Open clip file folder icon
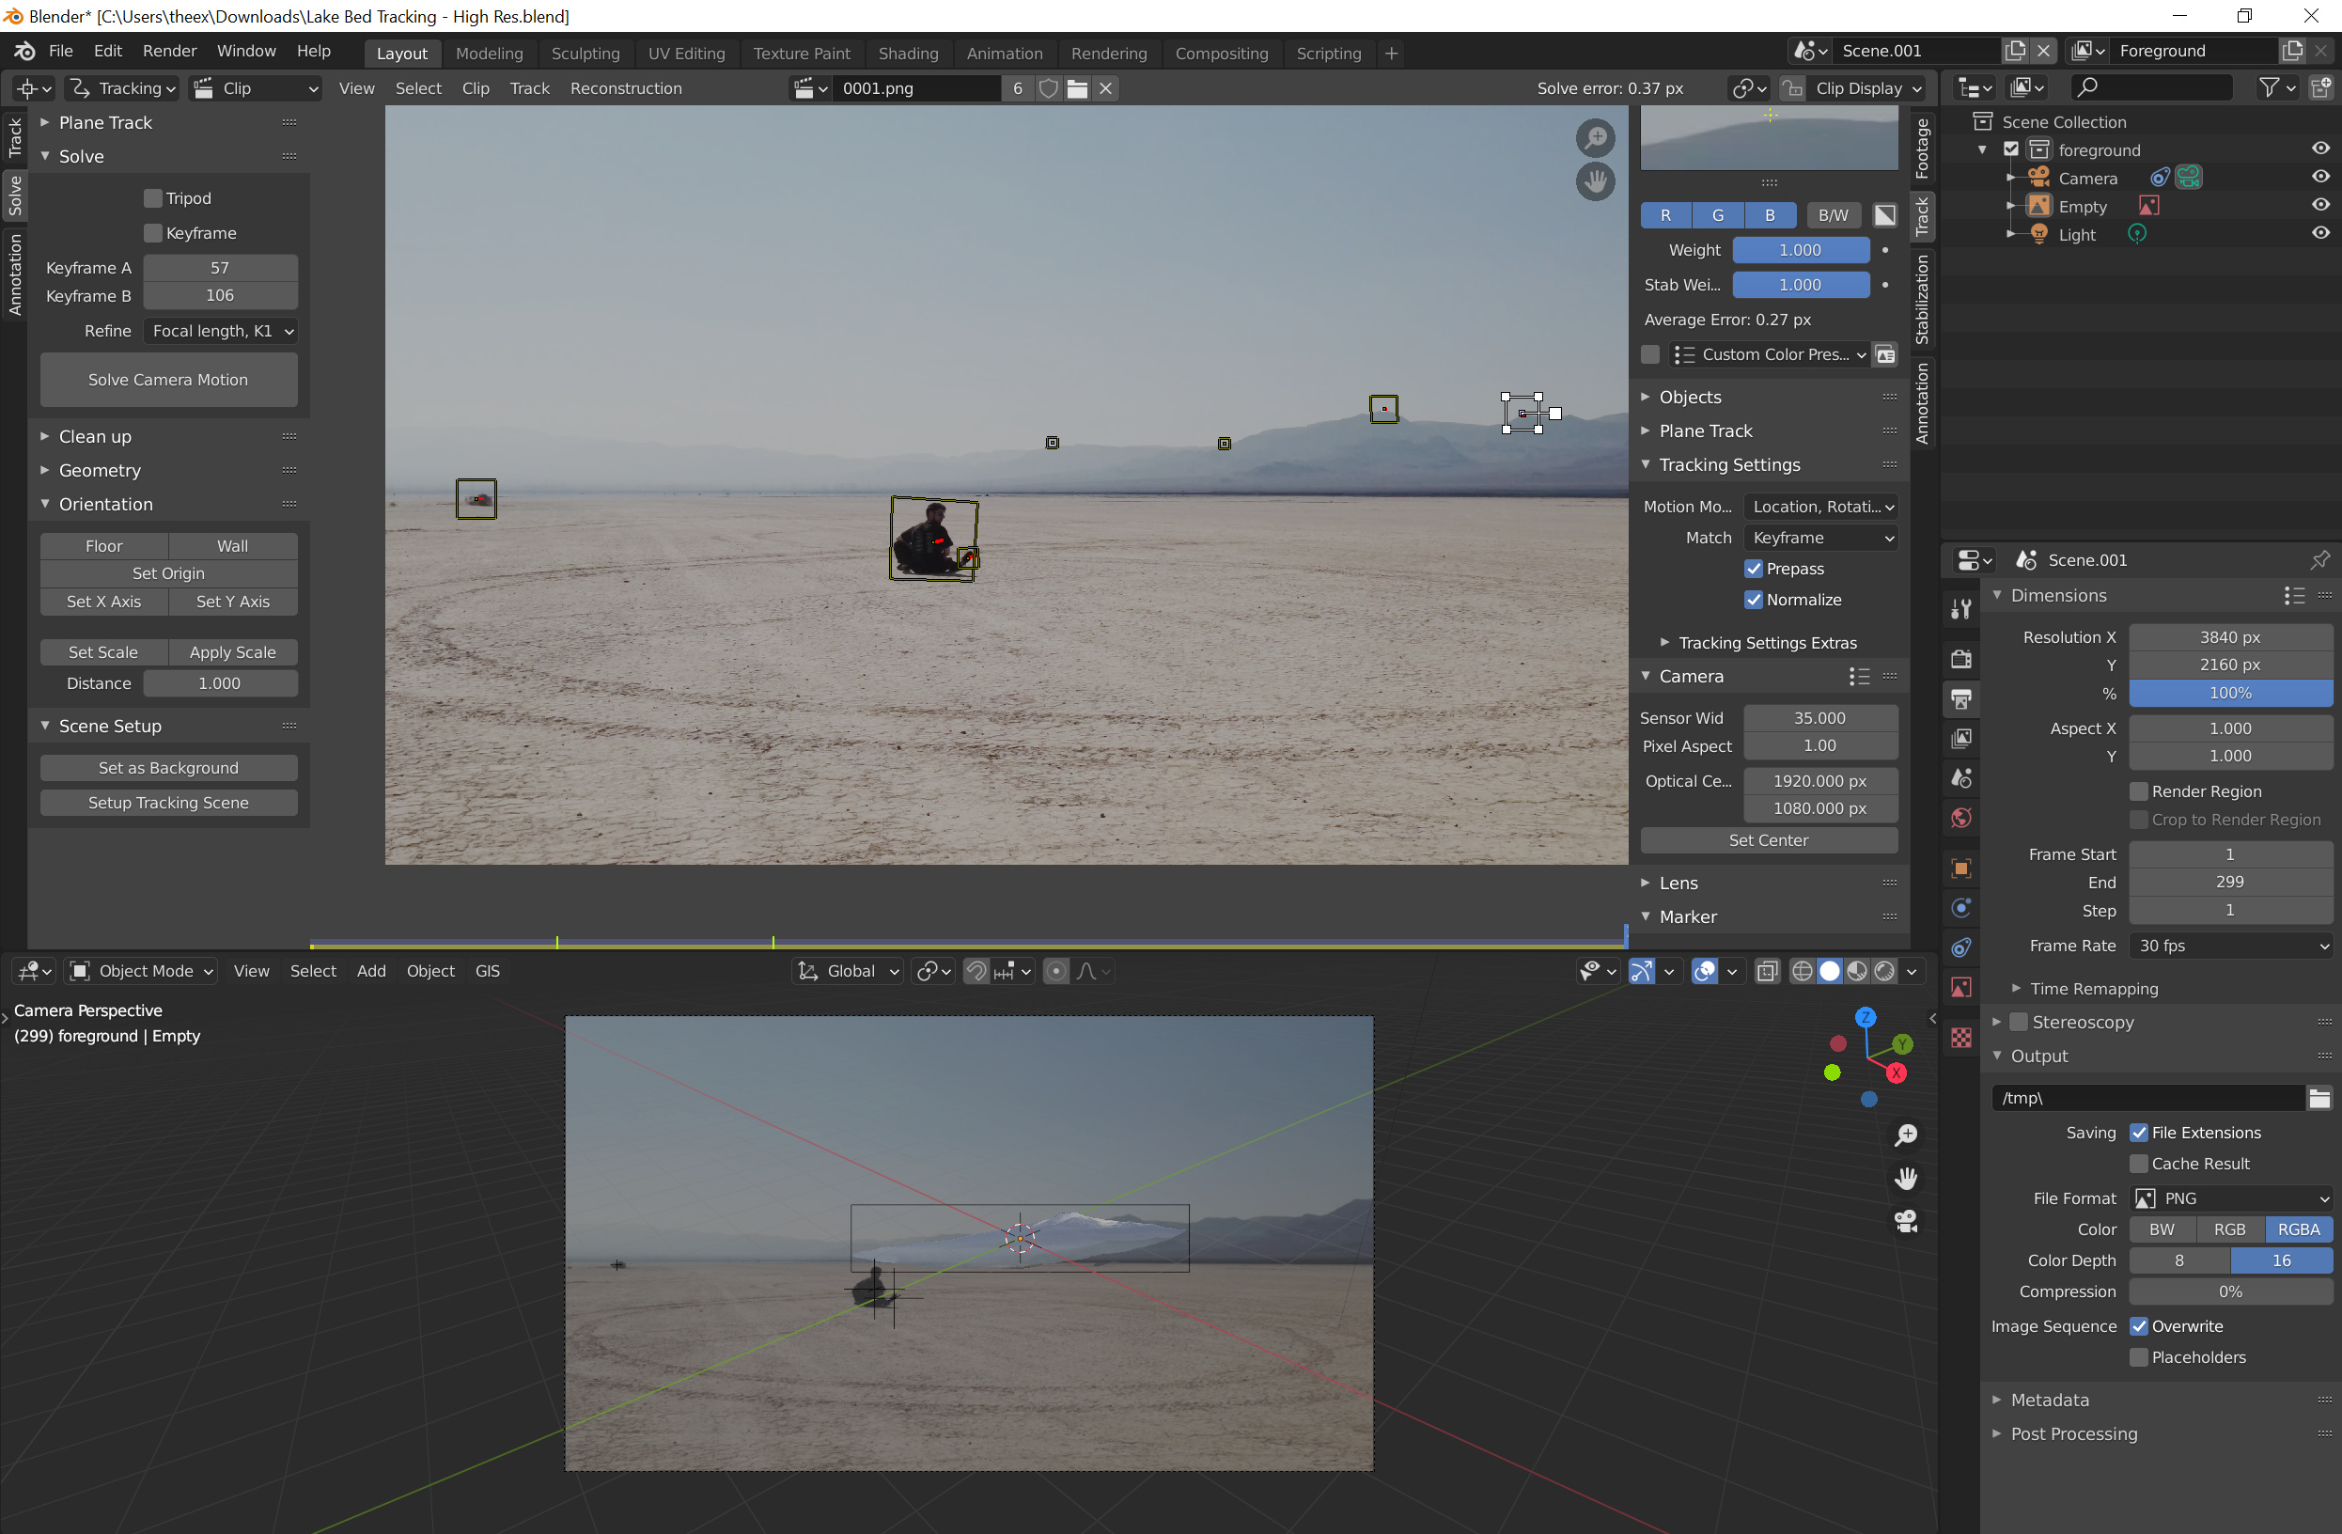2342x1534 pixels. 1078,88
